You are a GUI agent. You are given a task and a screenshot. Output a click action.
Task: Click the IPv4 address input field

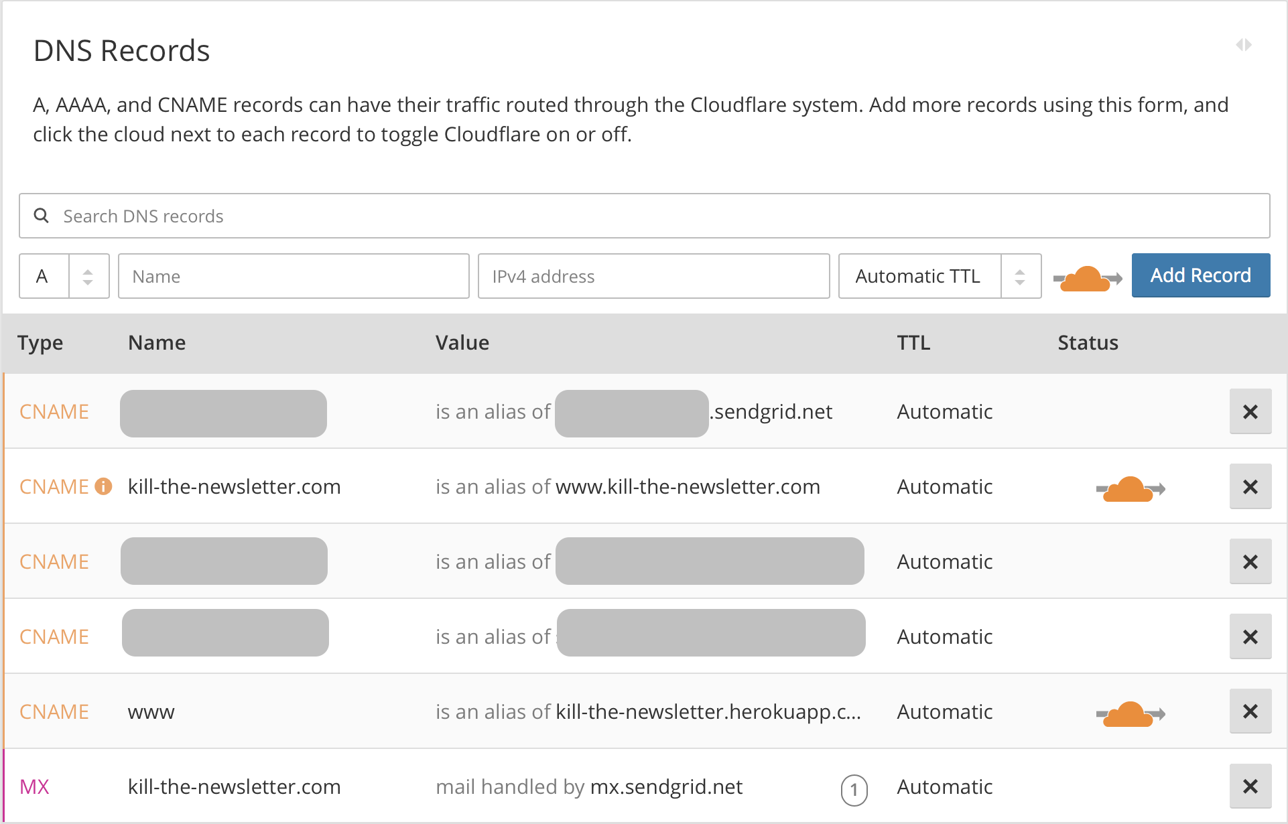(653, 276)
